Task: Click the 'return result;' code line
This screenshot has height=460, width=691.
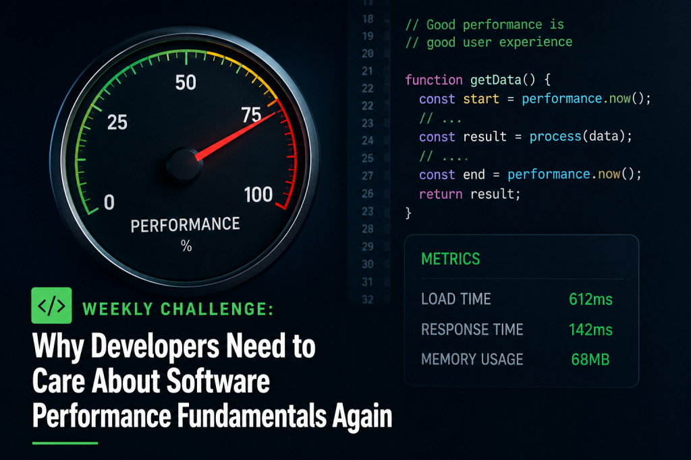Action: pyautogui.click(x=470, y=194)
